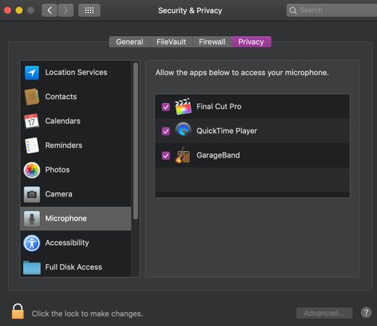Select the Location Services arrow icon
The image size is (377, 326).
[x=32, y=73]
